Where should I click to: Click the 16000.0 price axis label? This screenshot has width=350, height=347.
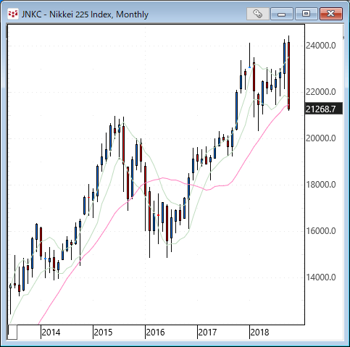[321, 231]
